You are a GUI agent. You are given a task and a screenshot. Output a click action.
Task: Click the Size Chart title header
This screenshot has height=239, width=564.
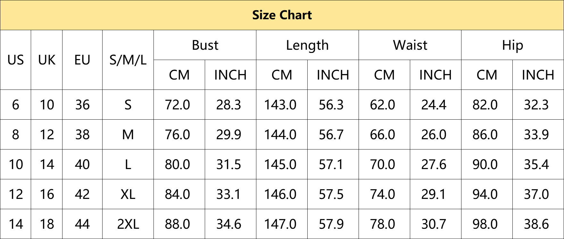point(282,15)
